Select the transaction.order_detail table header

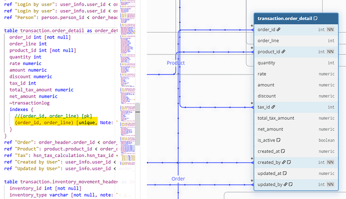(x=296, y=18)
